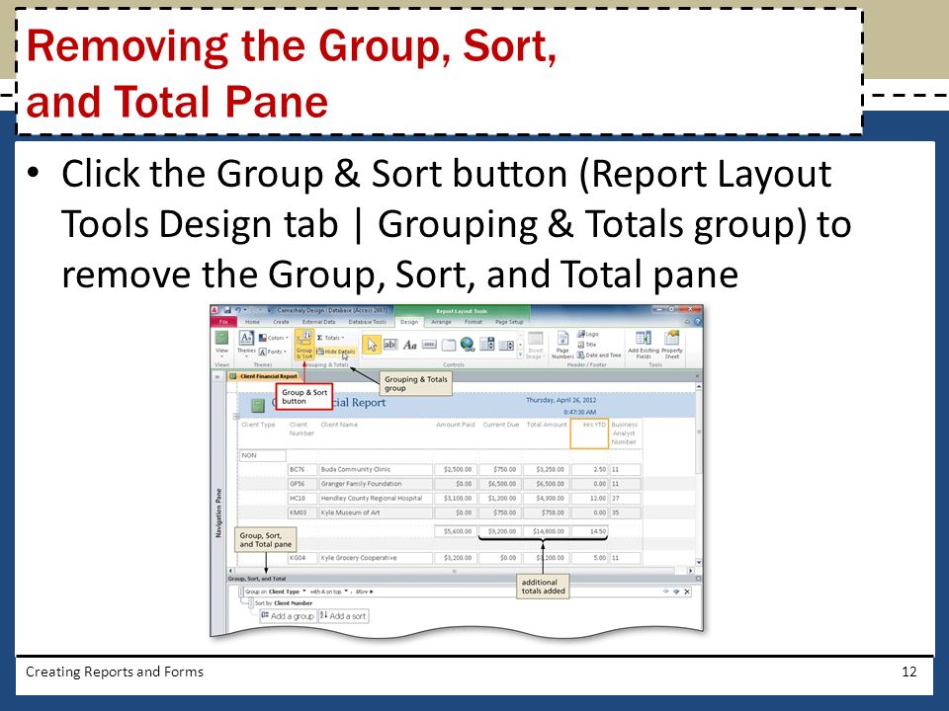Click the horizontal scrollbar right arrow
Screen dimensions: 949x711
pos(691,571)
